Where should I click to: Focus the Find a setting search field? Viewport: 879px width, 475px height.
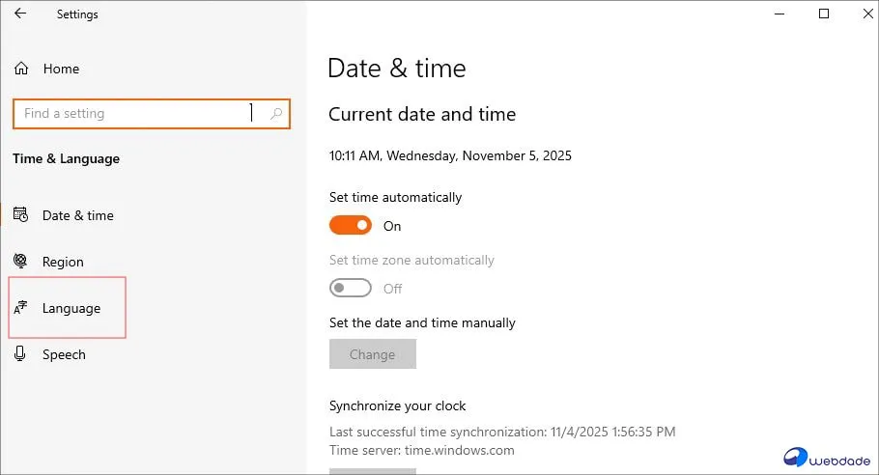130,114
